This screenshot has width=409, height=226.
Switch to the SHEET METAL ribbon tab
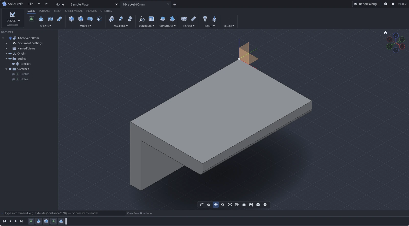74,11
